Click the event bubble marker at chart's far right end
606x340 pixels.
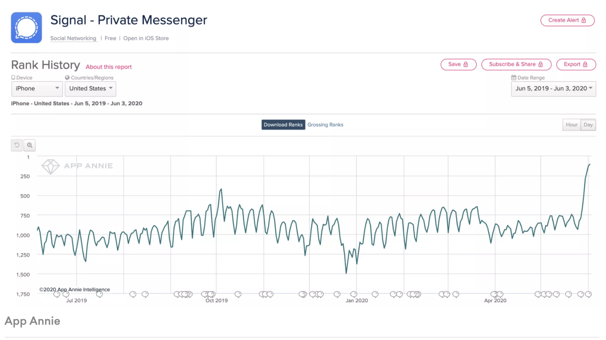click(588, 294)
